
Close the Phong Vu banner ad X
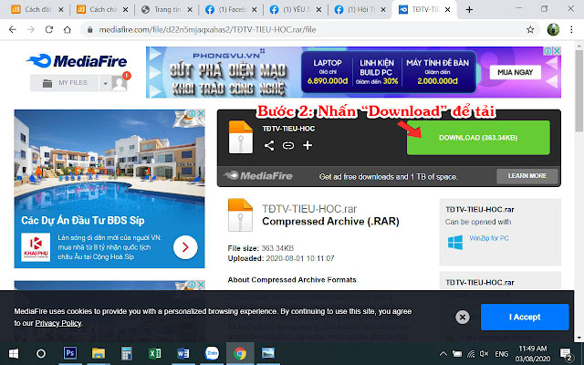pos(557,51)
